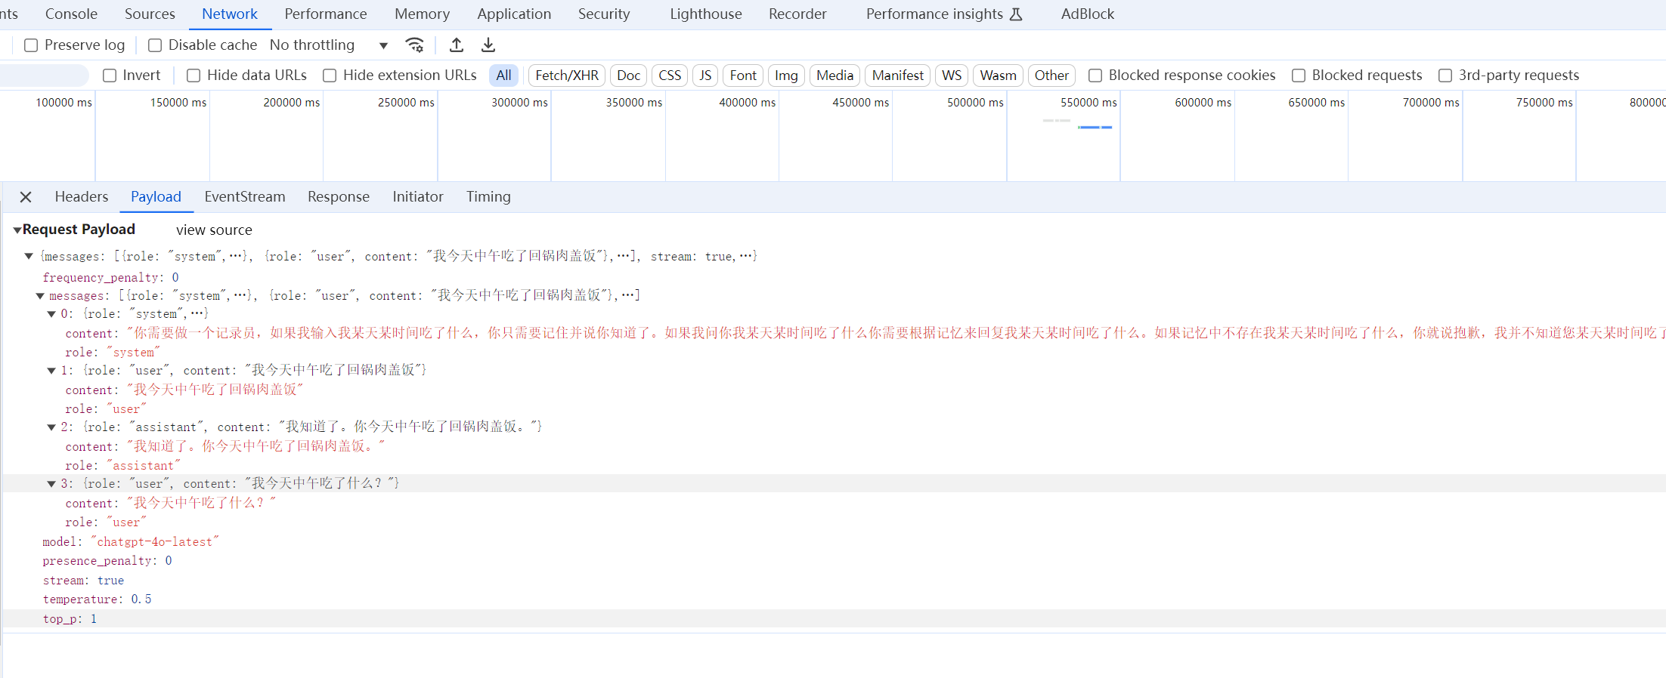Filter by Wasm requests

coord(998,76)
